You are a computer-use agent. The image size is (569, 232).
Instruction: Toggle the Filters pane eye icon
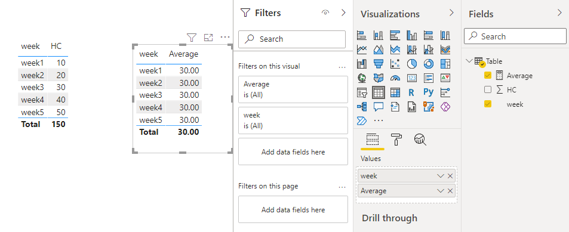(325, 13)
